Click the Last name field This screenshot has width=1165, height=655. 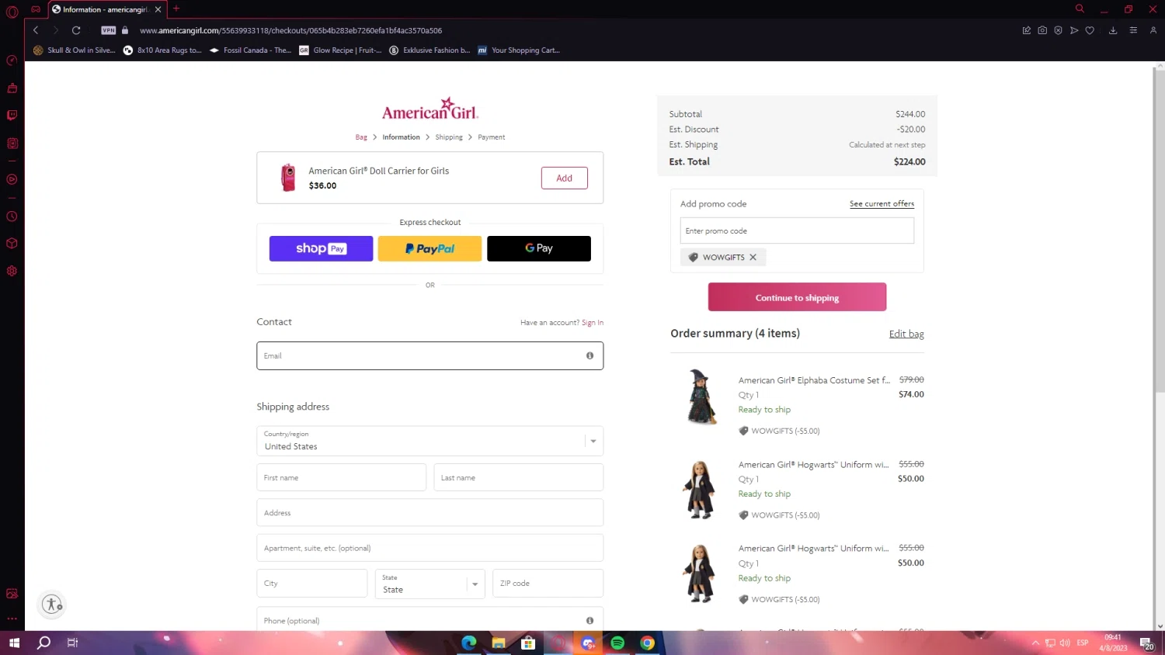tap(518, 477)
